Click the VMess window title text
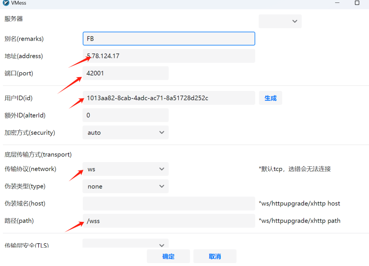369x266 pixels. (19, 3)
